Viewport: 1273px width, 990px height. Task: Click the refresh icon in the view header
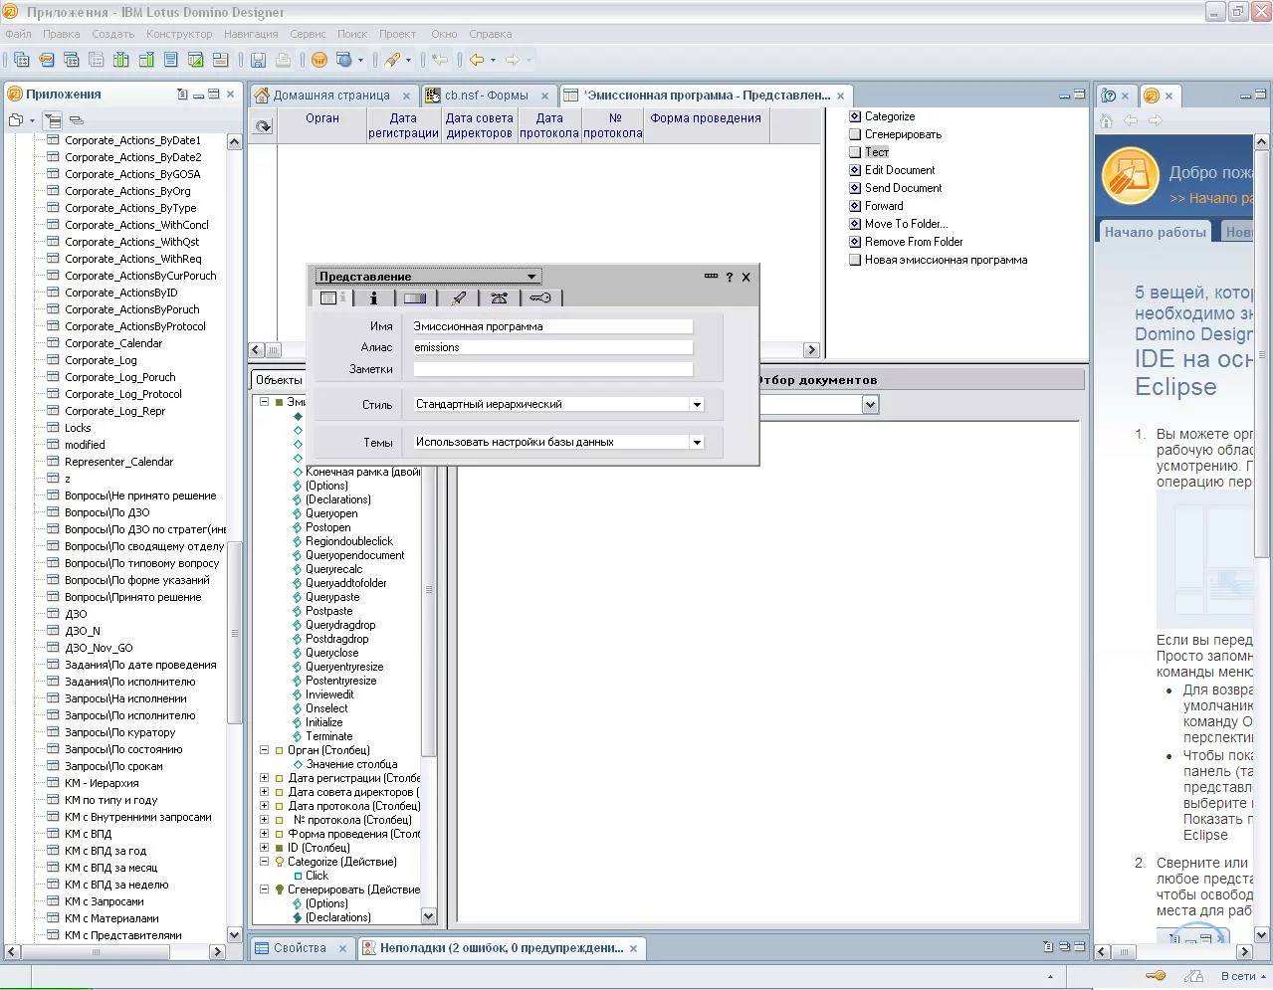263,126
